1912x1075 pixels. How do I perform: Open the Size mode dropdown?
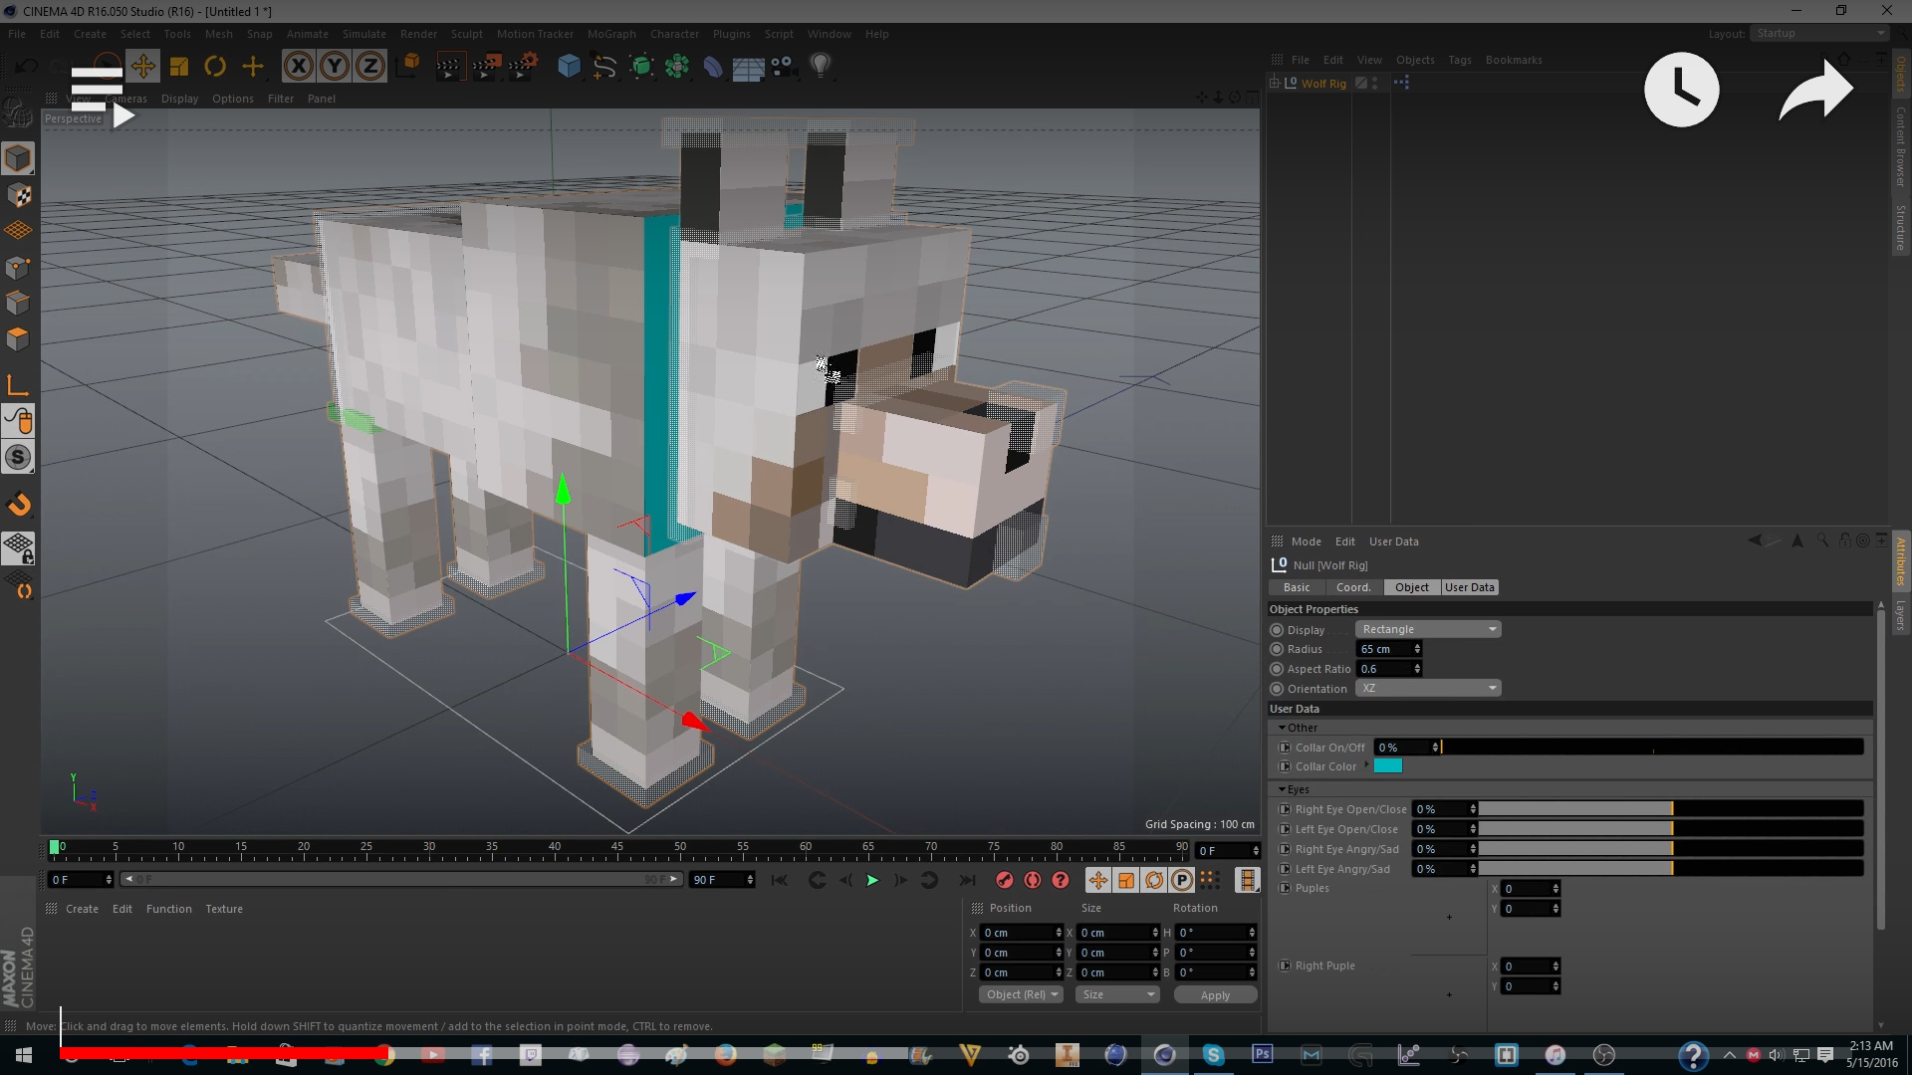point(1118,994)
